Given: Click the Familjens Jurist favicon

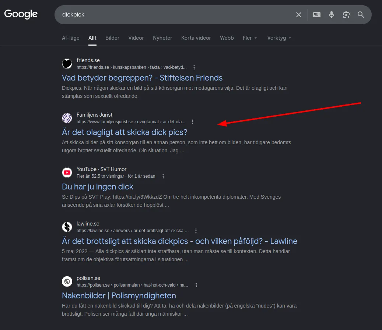Looking at the screenshot, I should click(x=67, y=118).
